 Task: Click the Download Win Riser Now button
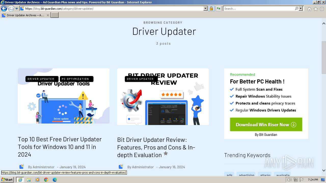[x=266, y=125]
